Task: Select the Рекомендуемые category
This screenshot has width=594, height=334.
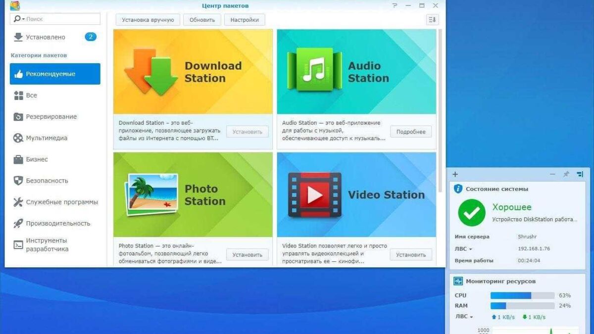Action: point(55,74)
